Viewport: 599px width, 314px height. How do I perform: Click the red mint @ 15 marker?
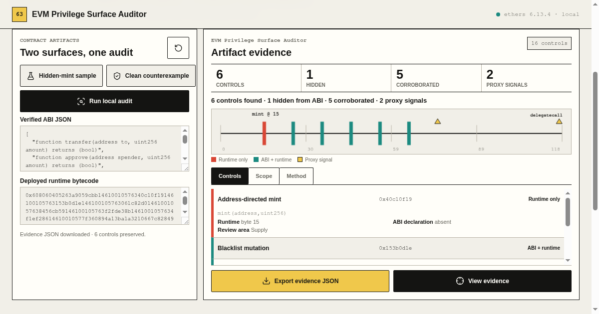(264, 133)
